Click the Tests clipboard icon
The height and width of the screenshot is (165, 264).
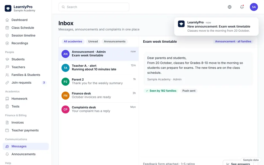pyautogui.click(x=7, y=106)
